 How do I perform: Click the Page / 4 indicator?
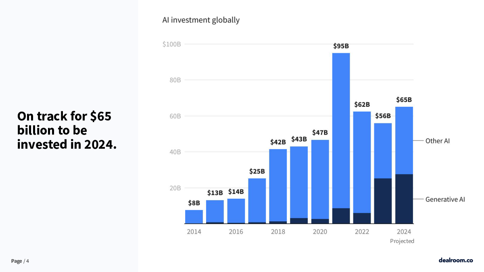coord(20,261)
